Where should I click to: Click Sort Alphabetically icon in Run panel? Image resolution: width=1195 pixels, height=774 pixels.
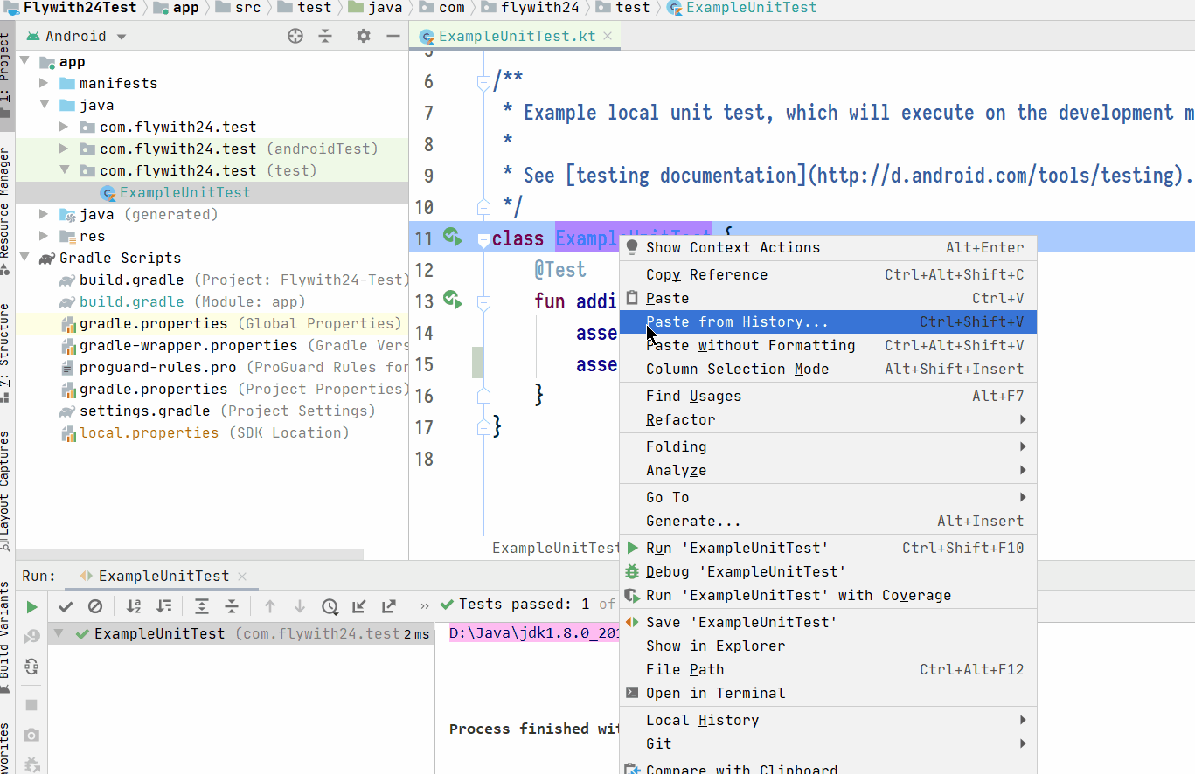pyautogui.click(x=134, y=606)
